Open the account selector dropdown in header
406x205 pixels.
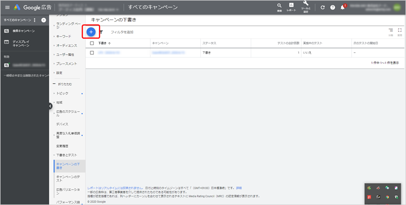pyautogui.click(x=88, y=7)
